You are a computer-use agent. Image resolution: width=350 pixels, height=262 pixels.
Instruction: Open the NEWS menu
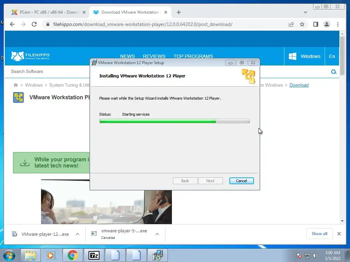coord(127,56)
